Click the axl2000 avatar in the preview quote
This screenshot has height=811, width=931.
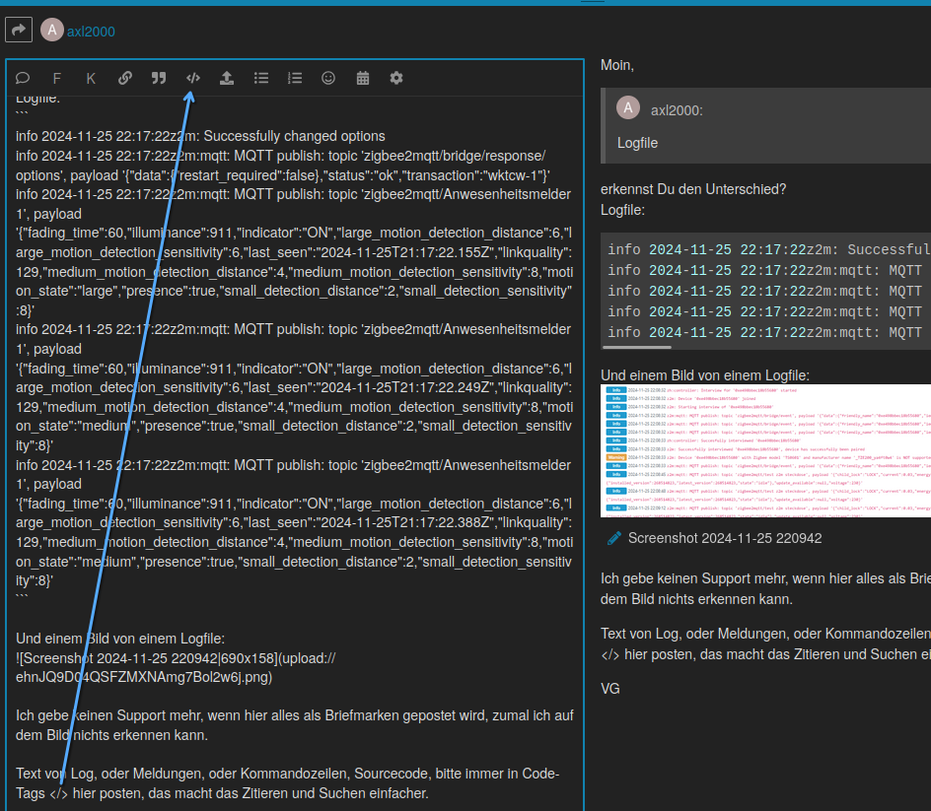(x=628, y=109)
